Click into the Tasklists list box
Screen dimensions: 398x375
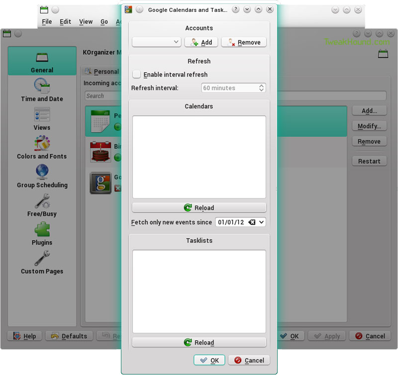(199, 291)
